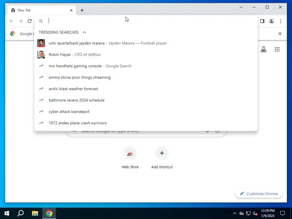Open the Web Store shortcut
Image resolution: width=292 pixels, height=219 pixels.
coord(130,158)
